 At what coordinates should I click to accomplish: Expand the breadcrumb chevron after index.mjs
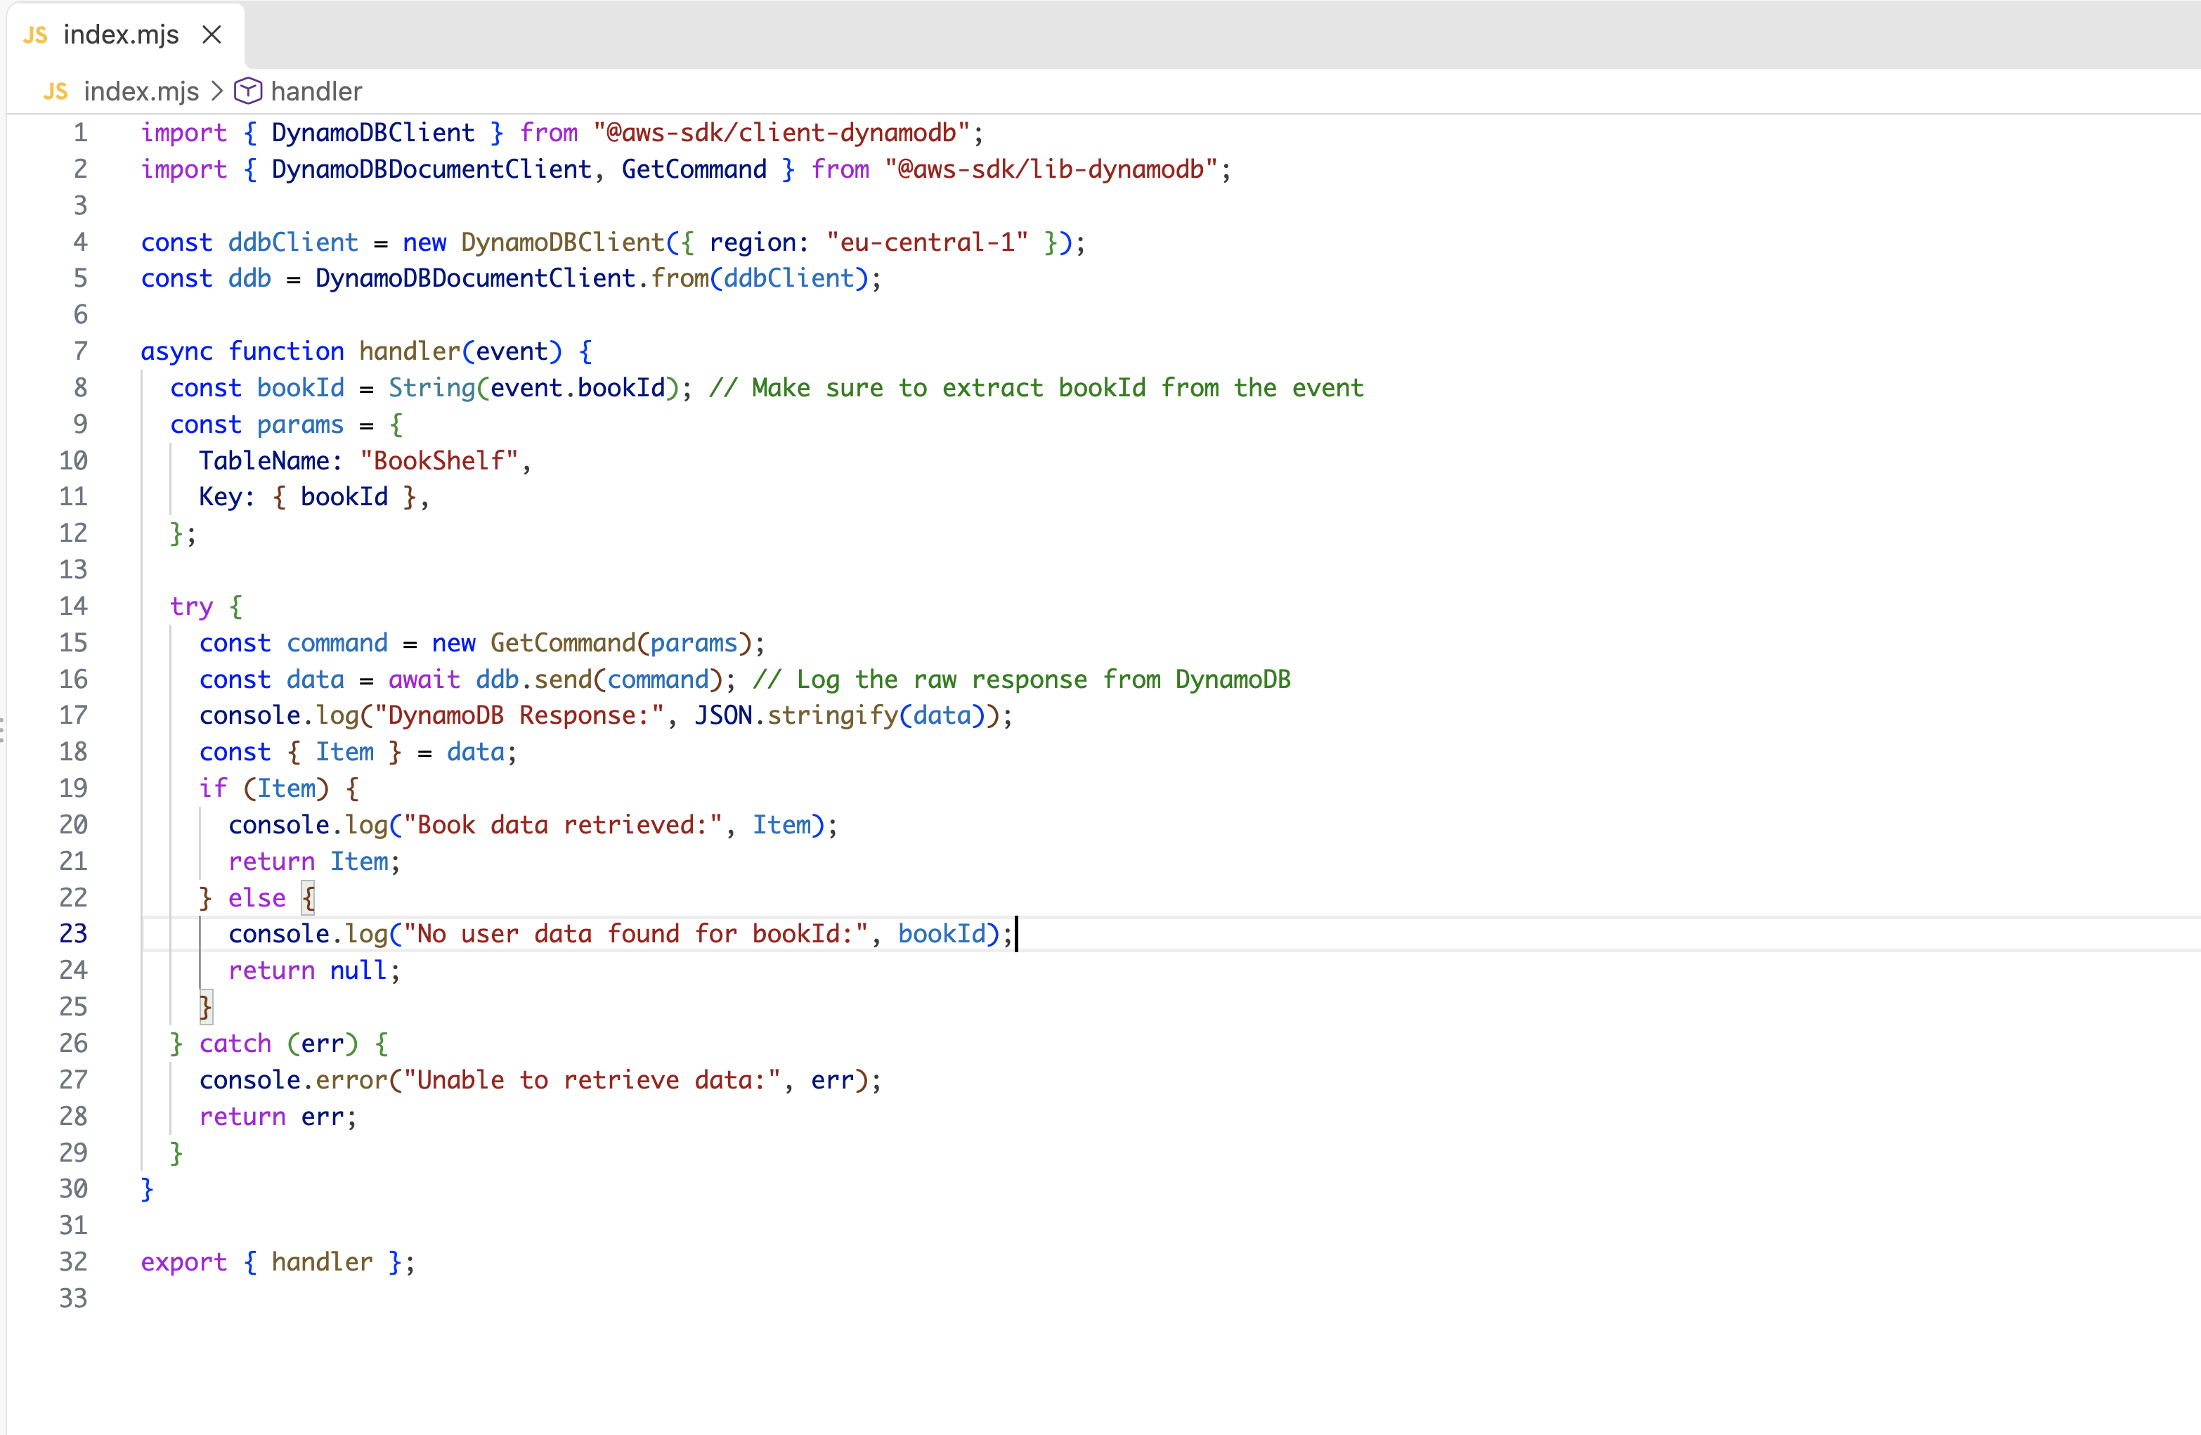[216, 91]
